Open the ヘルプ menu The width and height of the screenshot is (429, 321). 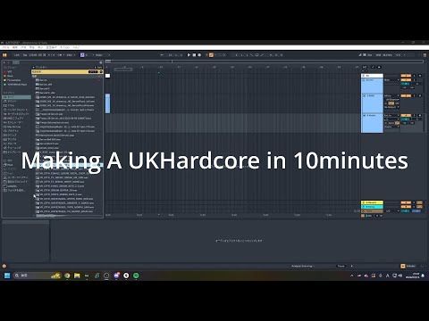pyautogui.click(x=76, y=47)
